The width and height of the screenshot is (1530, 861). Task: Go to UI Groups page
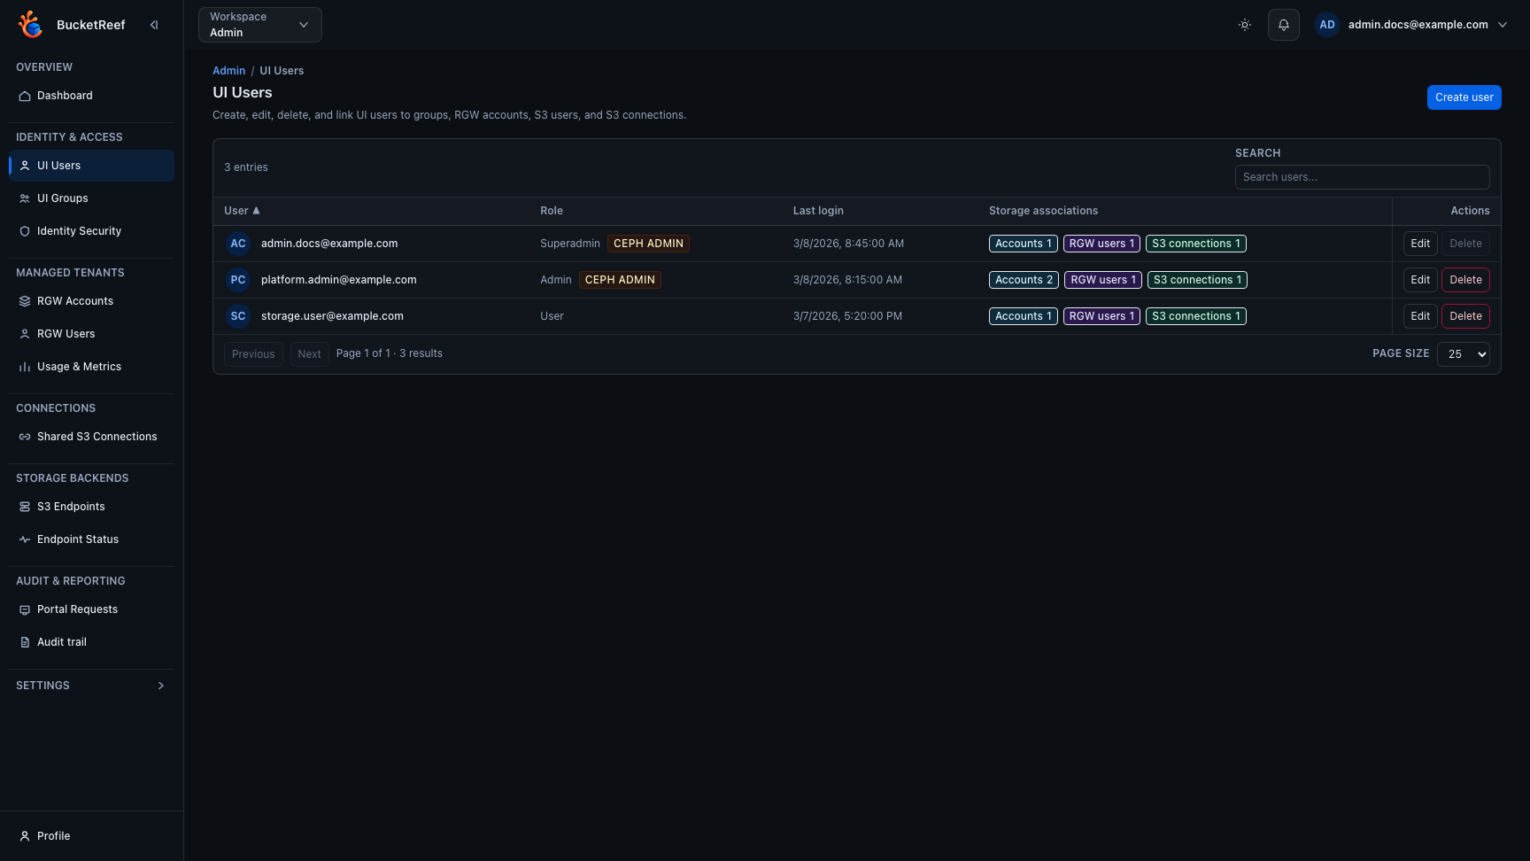pos(91,198)
